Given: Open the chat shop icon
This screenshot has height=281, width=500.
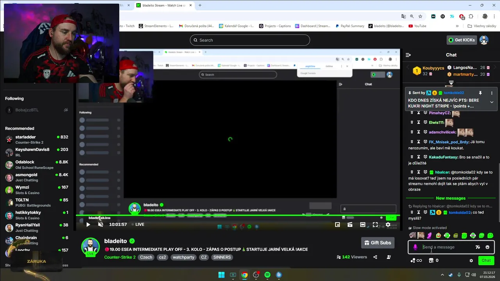Looking at the screenshot, I should coord(431,261).
